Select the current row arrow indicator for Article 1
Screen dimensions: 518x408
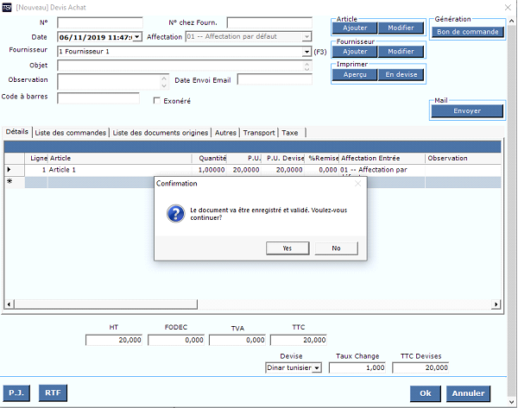click(9, 170)
